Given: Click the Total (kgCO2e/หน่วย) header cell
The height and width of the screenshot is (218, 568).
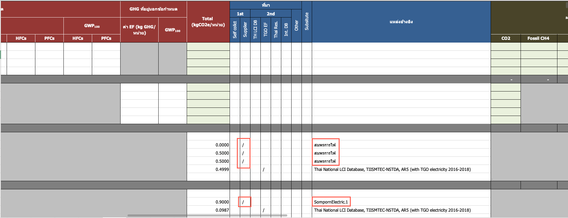Looking at the screenshot, I should pyautogui.click(x=208, y=22).
